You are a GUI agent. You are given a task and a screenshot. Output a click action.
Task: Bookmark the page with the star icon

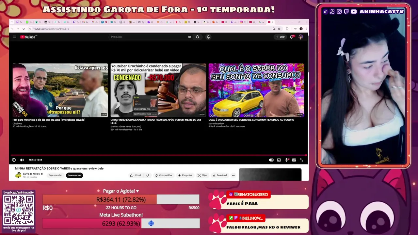(279, 29)
